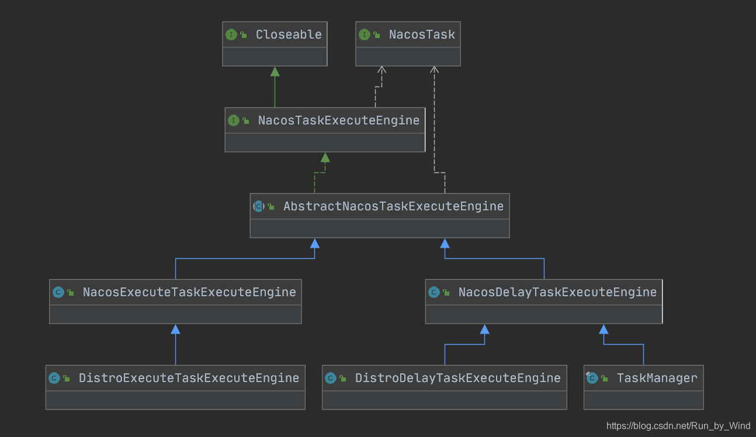Image resolution: width=756 pixels, height=437 pixels.
Task: Click the NacosDelayTaskExecuteEngine class icon
Action: pos(434,292)
